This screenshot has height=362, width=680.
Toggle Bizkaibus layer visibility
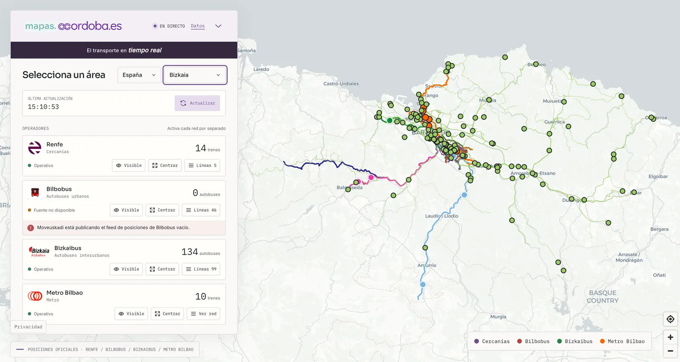126,269
